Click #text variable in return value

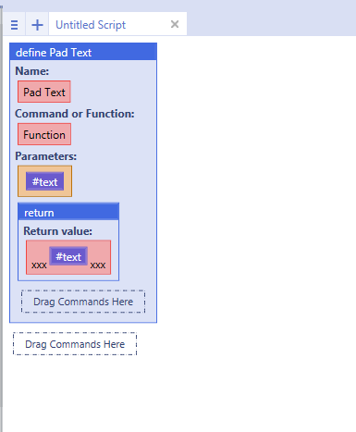[x=68, y=256]
